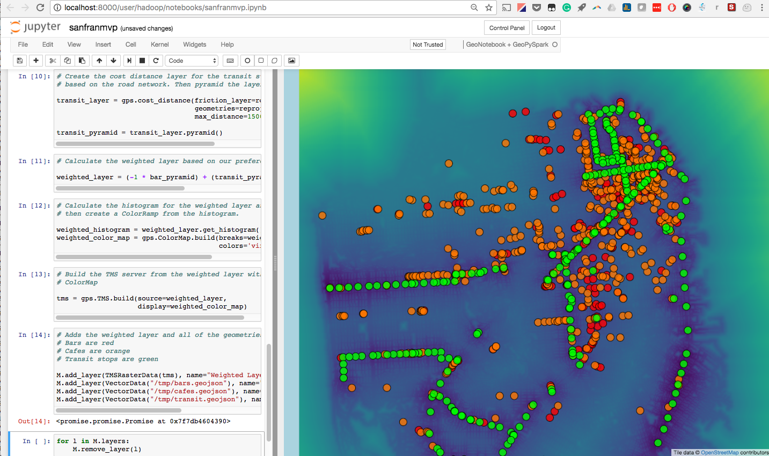Open the Kernel menu
Screen dimensions: 769x456
tap(159, 45)
